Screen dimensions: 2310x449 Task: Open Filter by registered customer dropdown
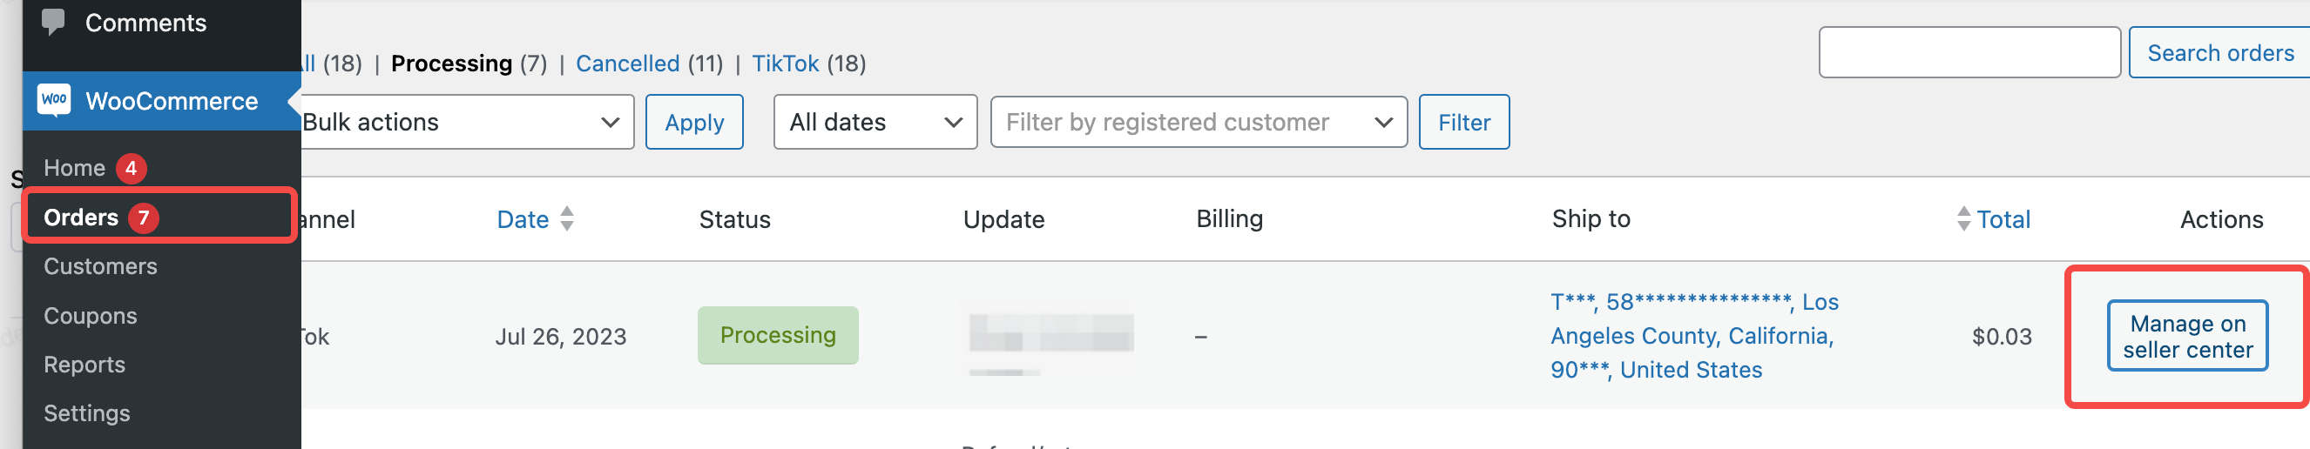(x=1197, y=122)
